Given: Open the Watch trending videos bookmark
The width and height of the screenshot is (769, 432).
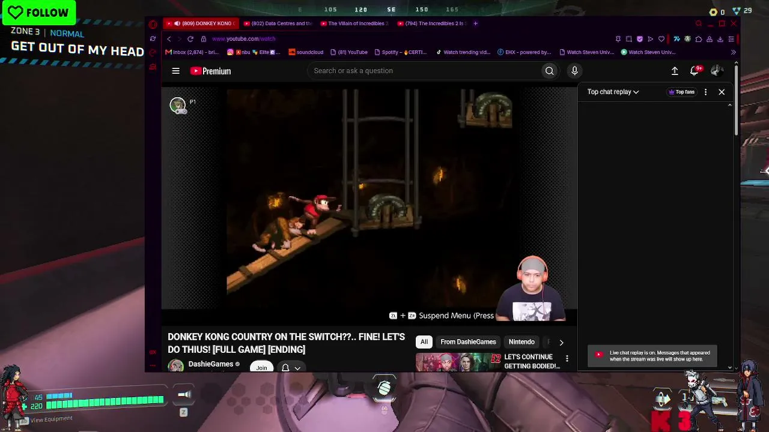Looking at the screenshot, I should tap(463, 52).
